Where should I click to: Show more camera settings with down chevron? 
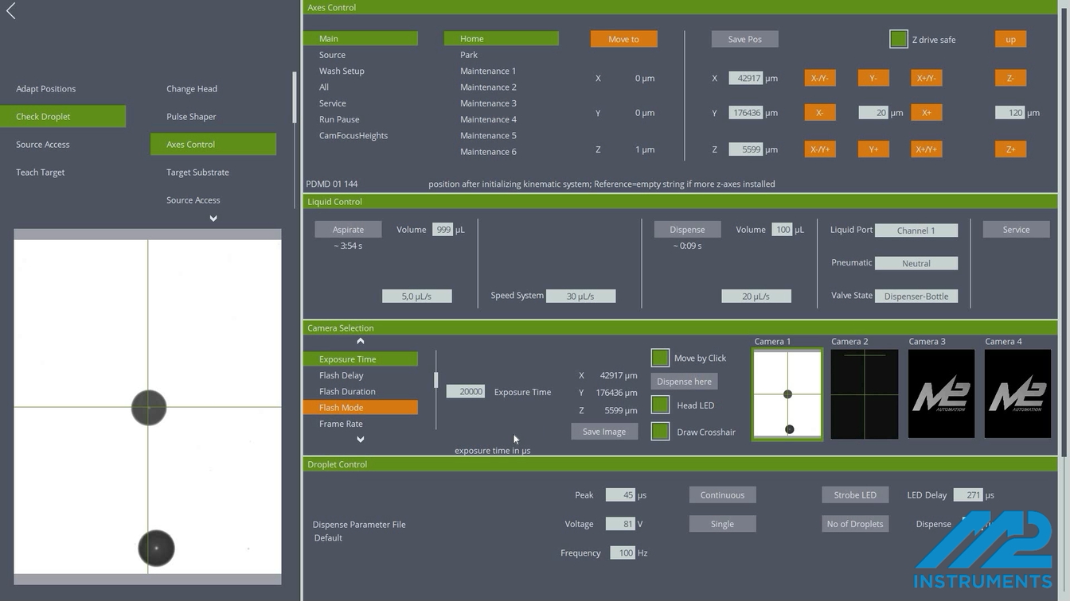(361, 439)
